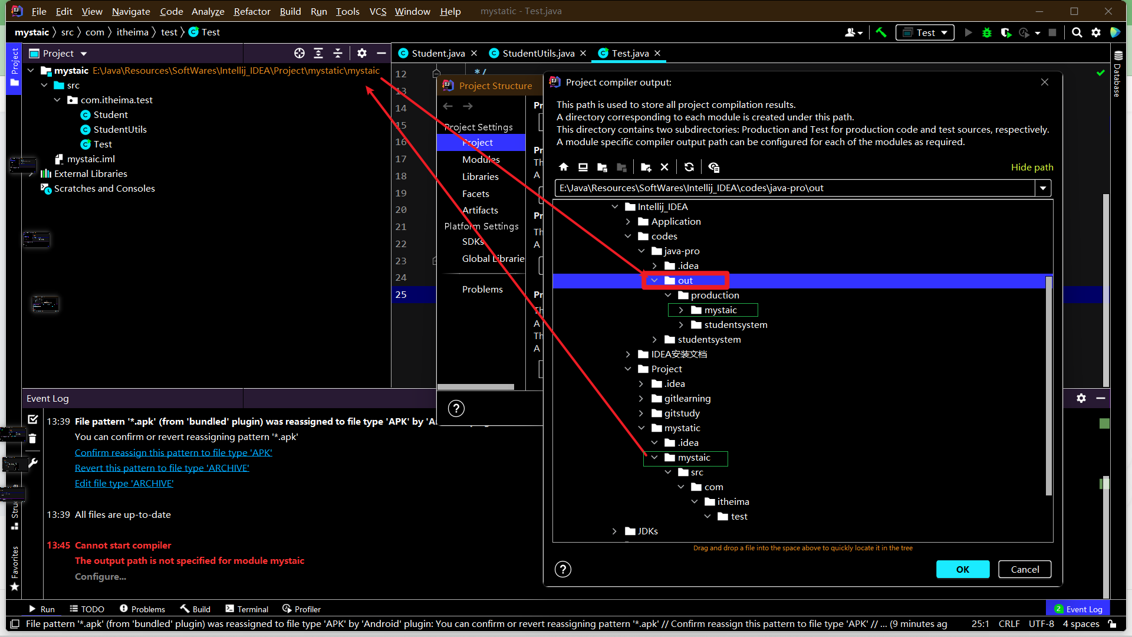Image resolution: width=1132 pixels, height=637 pixels.
Task: Click OK in the compiler output dialog
Action: click(963, 569)
